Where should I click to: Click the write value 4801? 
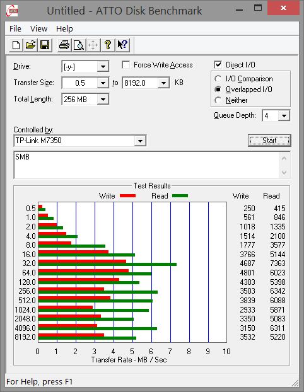coord(247,273)
